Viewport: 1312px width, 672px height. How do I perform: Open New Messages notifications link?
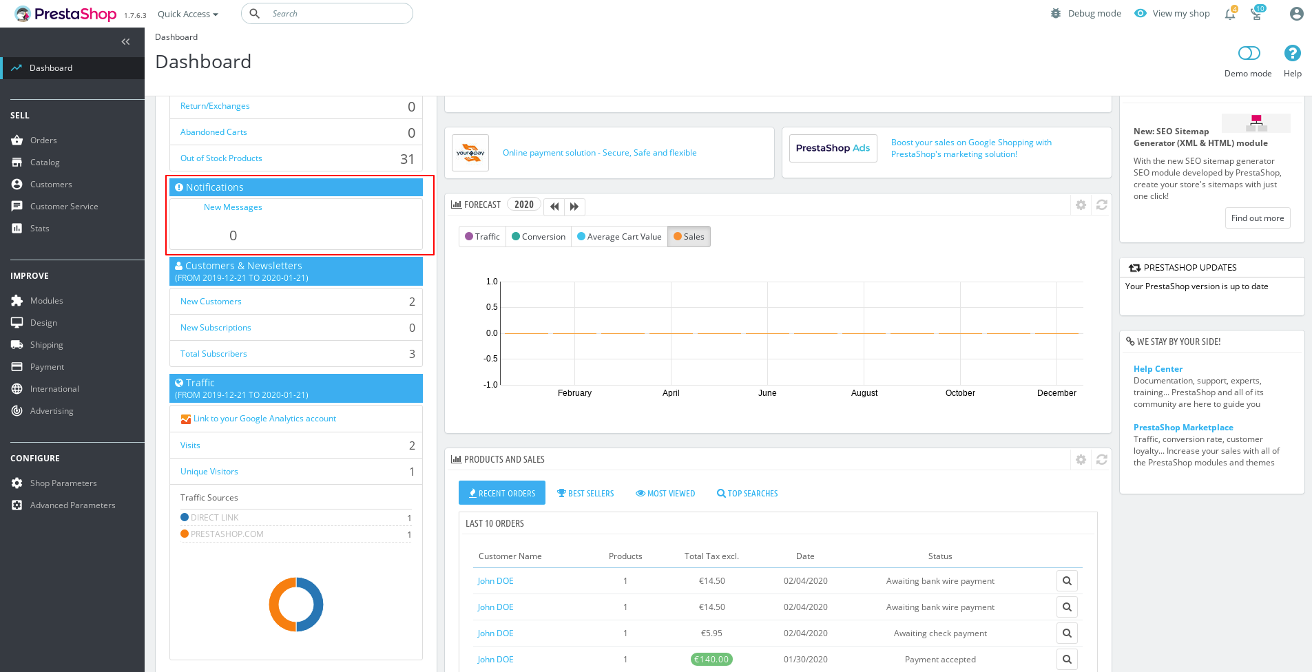click(233, 207)
